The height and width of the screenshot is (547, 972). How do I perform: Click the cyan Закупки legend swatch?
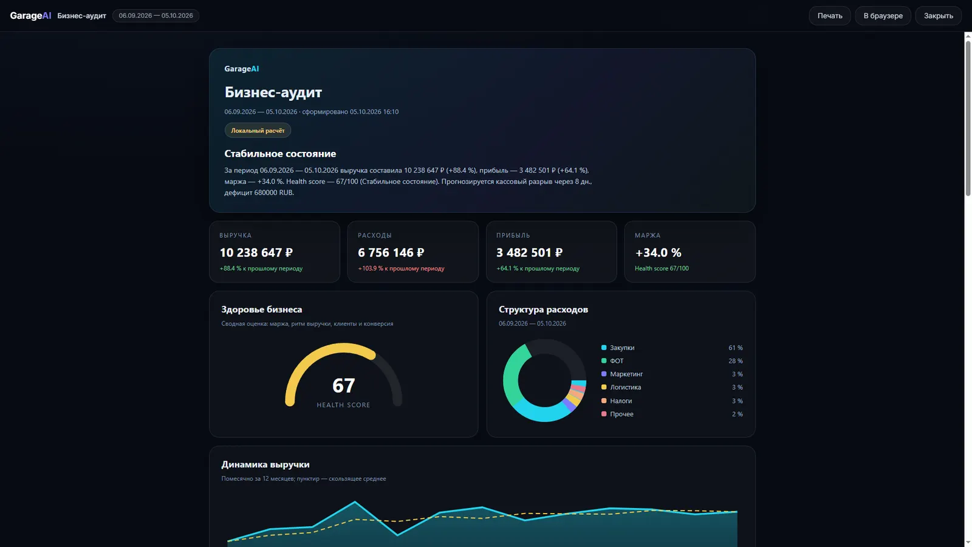[604, 348]
